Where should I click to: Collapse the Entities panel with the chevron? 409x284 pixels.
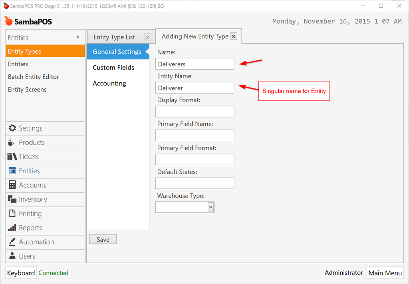coord(78,37)
